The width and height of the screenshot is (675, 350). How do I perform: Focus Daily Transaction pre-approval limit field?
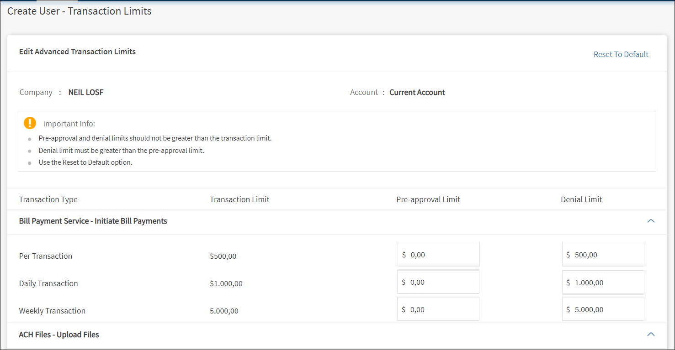(x=438, y=282)
